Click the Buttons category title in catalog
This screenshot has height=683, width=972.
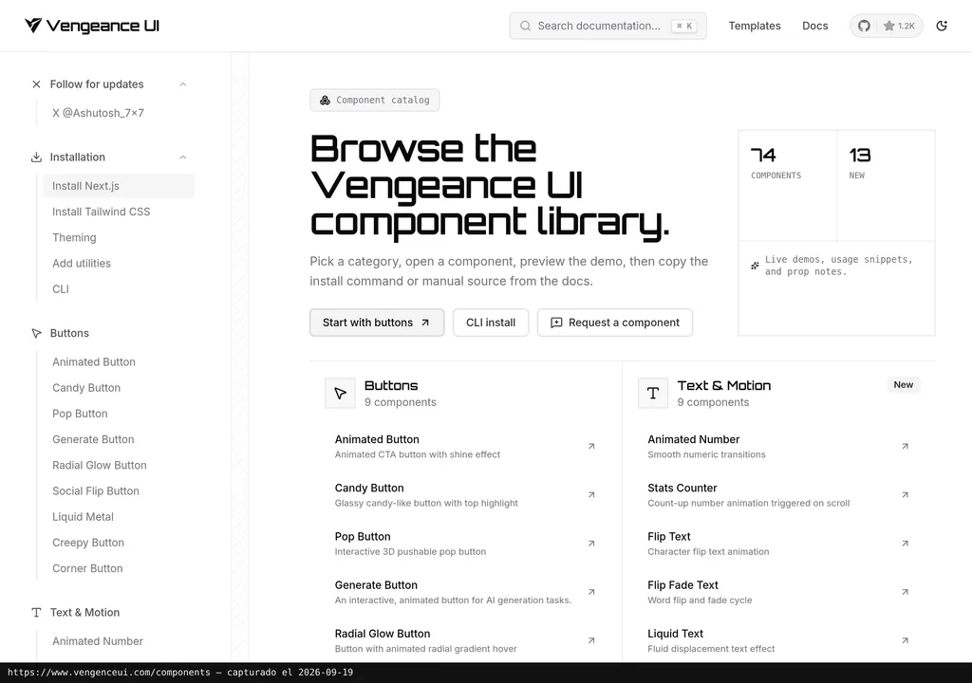coord(391,385)
